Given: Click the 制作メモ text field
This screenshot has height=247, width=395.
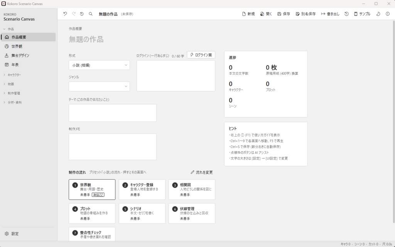Looking at the screenshot, I should pos(113,147).
